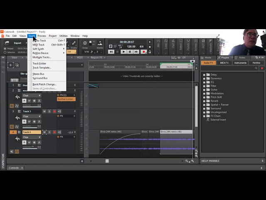Arm Track 6 for recording
266x200 pixels.
tap(54, 132)
